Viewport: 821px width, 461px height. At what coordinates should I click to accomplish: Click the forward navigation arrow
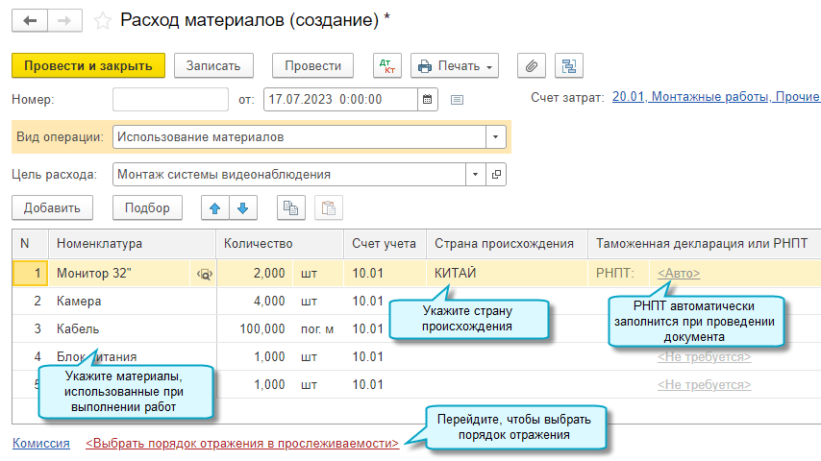tap(63, 20)
